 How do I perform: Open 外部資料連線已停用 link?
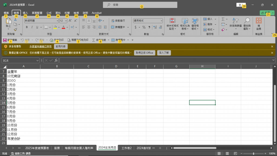[x=41, y=47]
